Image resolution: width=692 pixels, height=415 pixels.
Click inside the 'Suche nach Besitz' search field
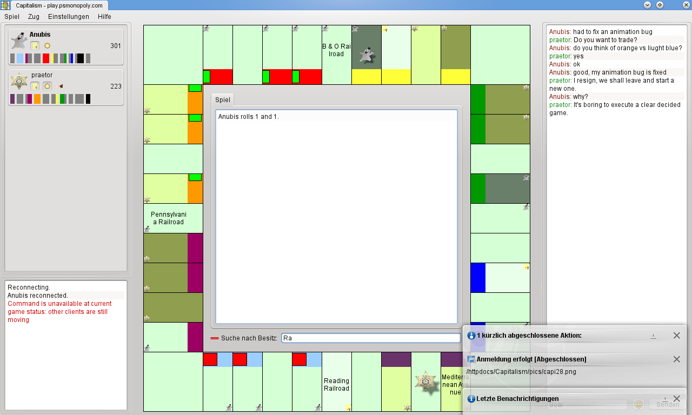pos(371,338)
